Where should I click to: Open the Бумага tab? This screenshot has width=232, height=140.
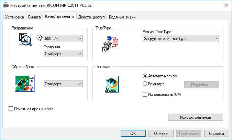(34, 17)
